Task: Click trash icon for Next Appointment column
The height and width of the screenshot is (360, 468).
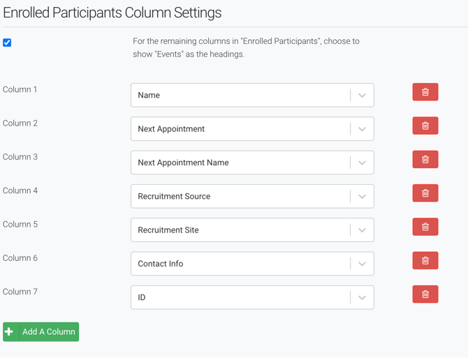Action: click(x=425, y=126)
